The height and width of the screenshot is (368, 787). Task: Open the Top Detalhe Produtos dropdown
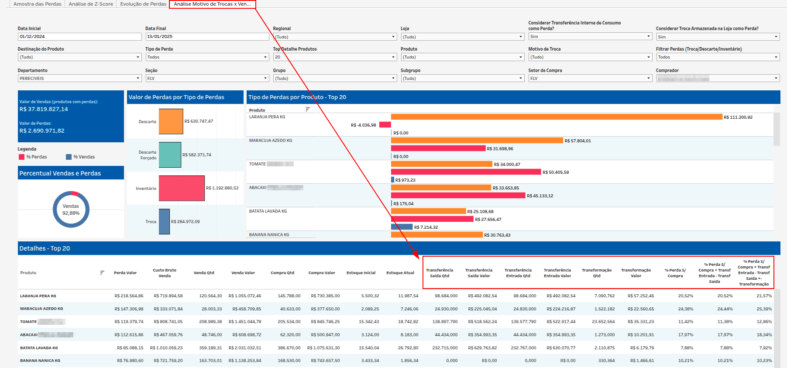[335, 57]
